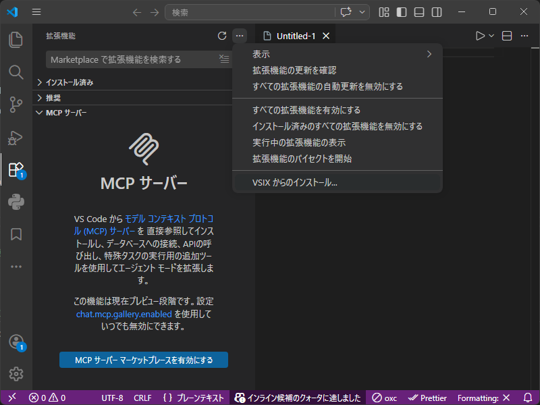The height and width of the screenshot is (405, 540).
Task: Toggle the primary side bar
Action: 402,12
